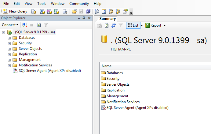211x134 pixels.
Task: Open the File menu
Action: [x=6, y=4]
